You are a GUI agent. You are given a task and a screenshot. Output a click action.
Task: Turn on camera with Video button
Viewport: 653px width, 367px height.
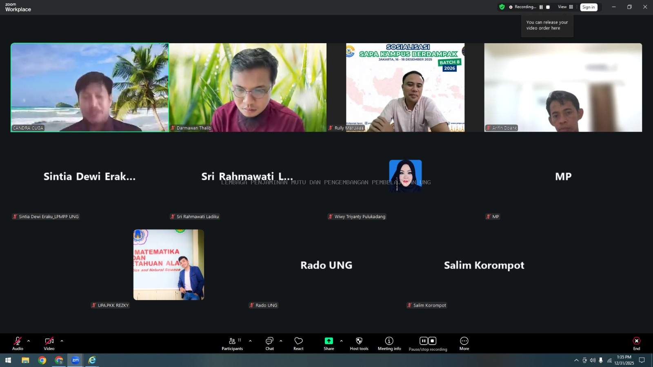[49, 343]
